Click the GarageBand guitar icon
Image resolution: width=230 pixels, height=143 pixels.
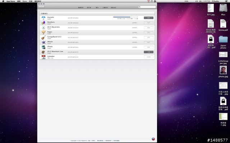pyautogui.click(x=43, y=38)
